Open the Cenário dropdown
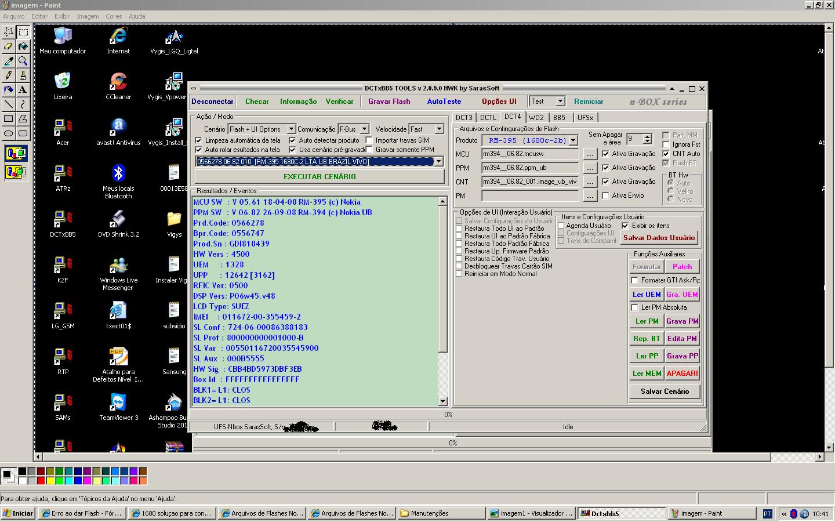 point(291,129)
